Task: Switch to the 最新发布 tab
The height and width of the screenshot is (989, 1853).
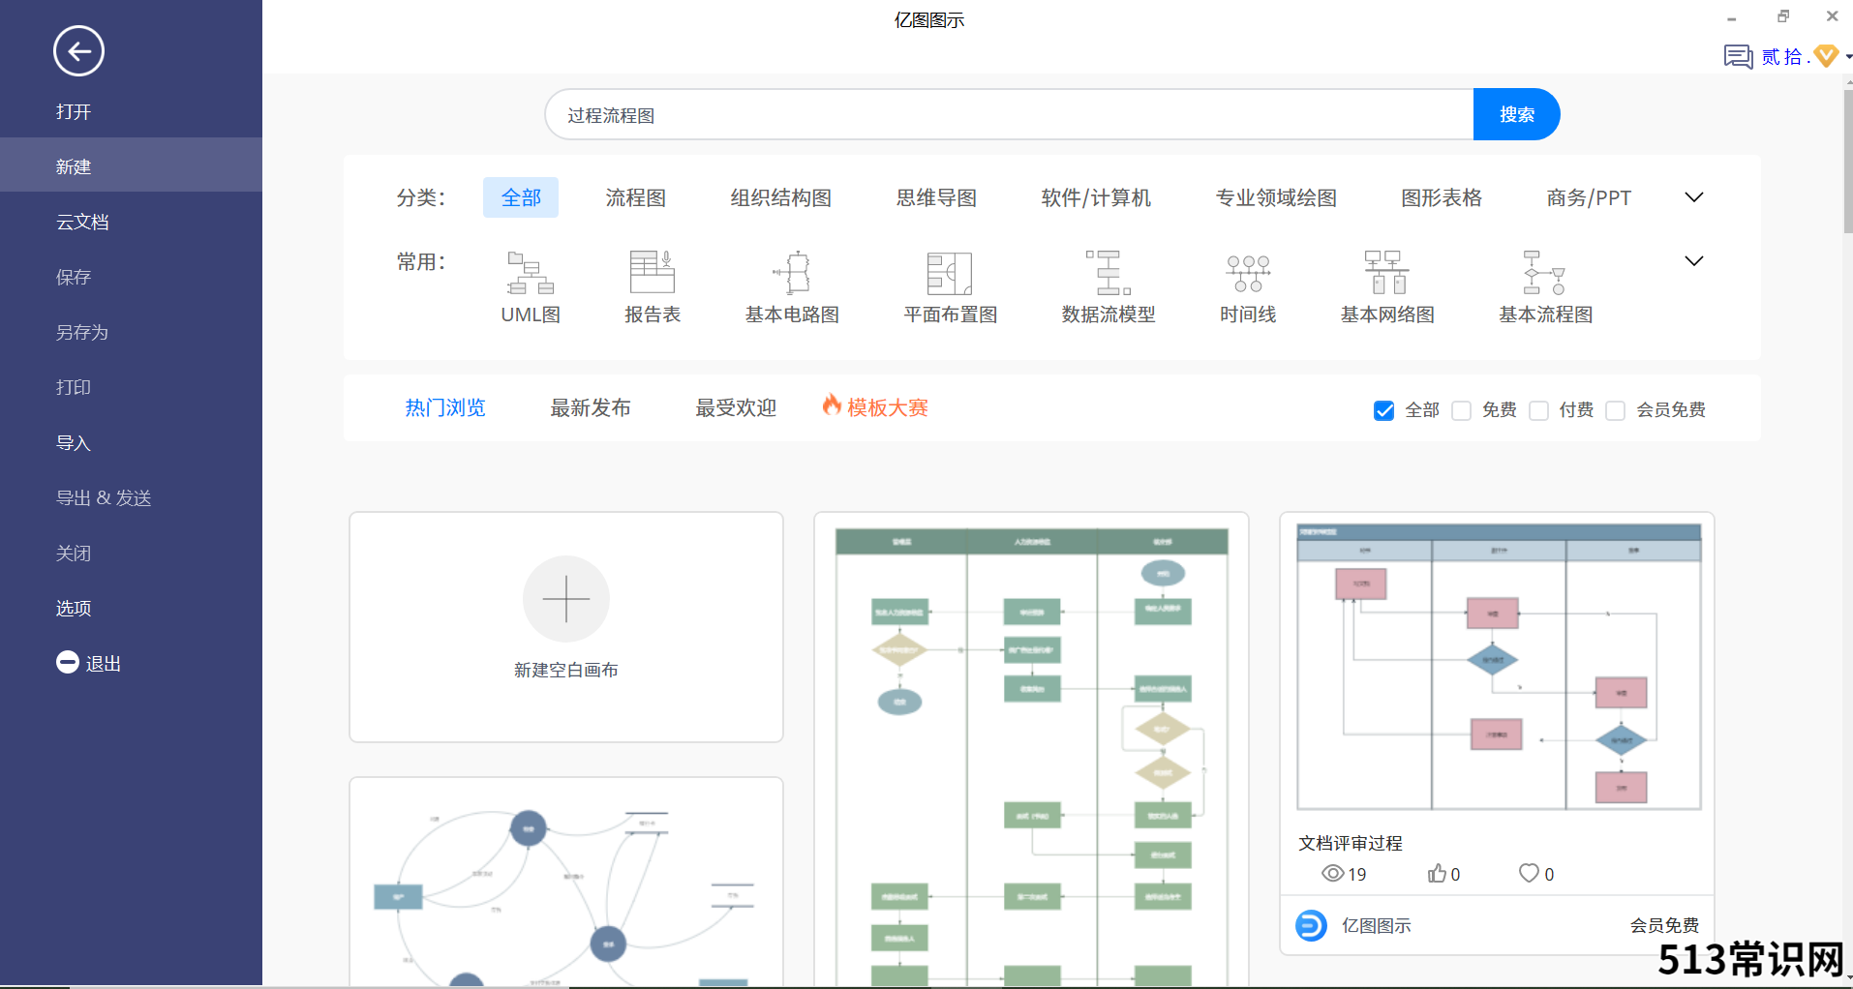Action: click(591, 407)
